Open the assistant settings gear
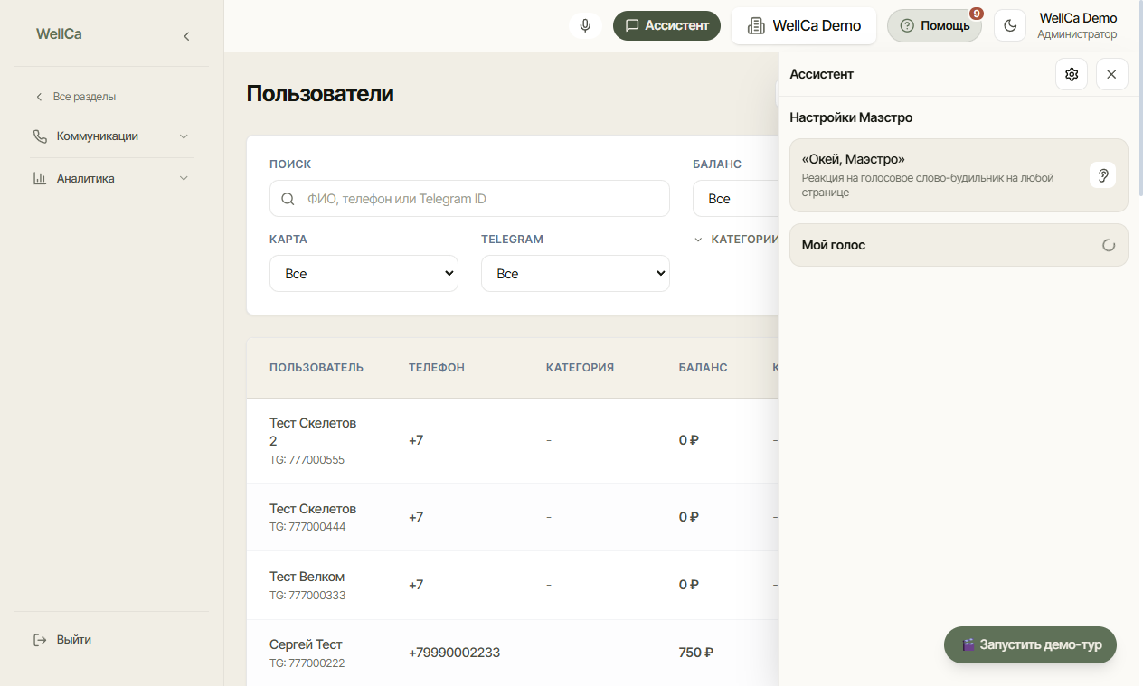 click(x=1072, y=74)
